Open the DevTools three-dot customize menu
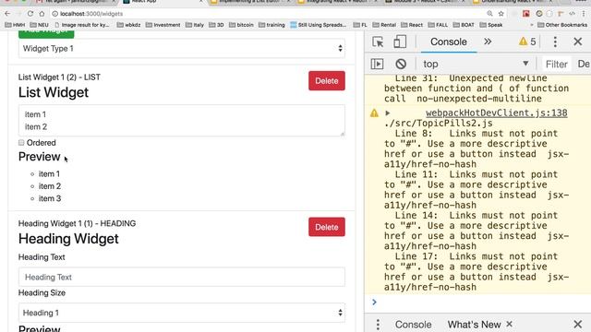591x332 pixels. tap(555, 41)
